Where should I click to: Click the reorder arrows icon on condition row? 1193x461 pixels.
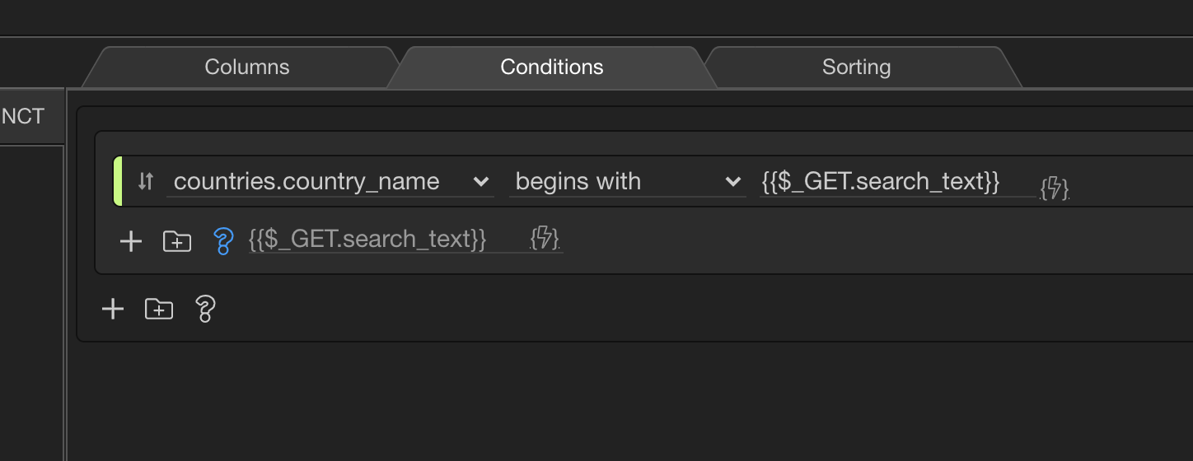146,181
